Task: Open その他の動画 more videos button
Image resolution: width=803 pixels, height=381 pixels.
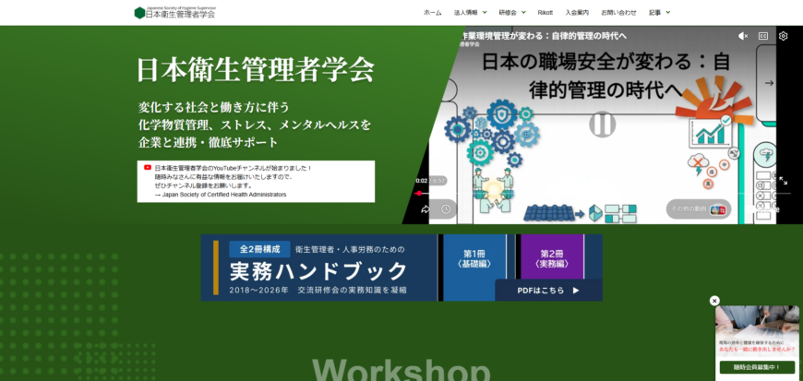Action: [699, 208]
